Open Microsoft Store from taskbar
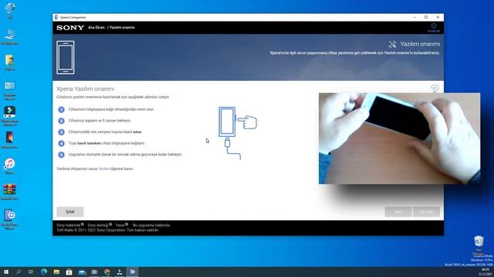 (x=69, y=272)
